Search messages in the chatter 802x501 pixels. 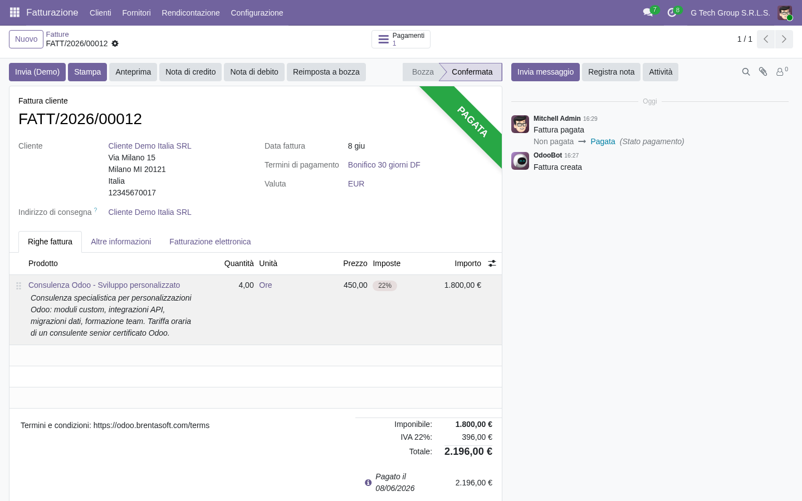(x=746, y=72)
